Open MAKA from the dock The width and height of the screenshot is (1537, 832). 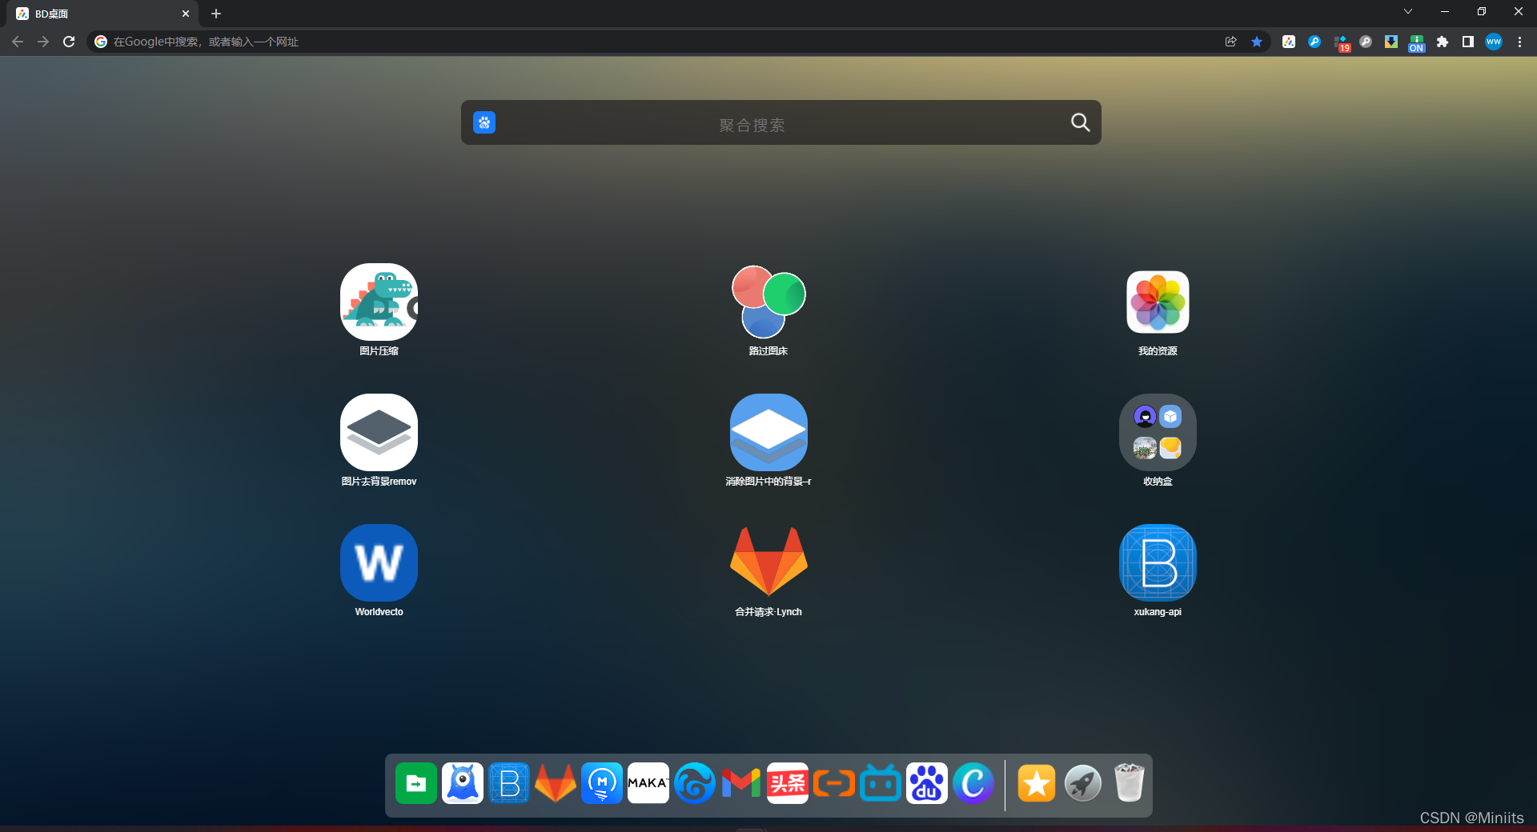[x=648, y=783]
